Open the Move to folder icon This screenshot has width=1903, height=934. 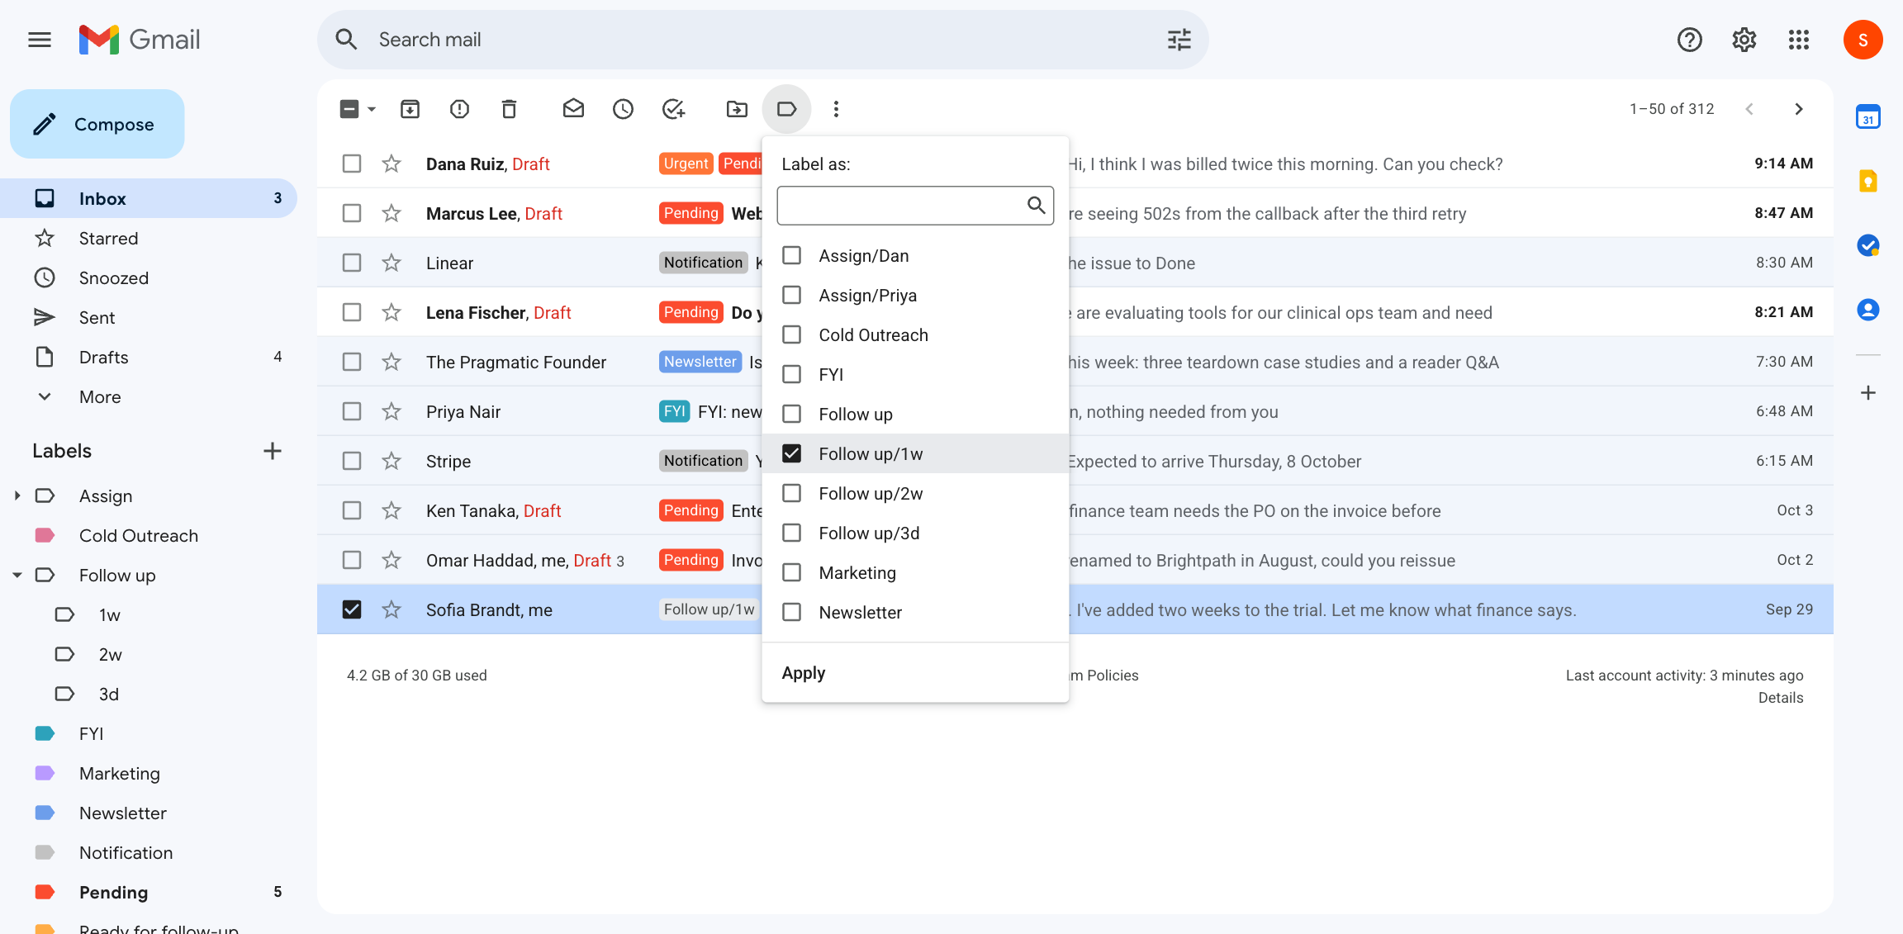pos(737,109)
